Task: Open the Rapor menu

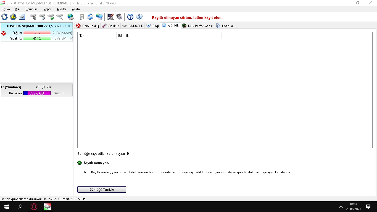Action: (47, 9)
